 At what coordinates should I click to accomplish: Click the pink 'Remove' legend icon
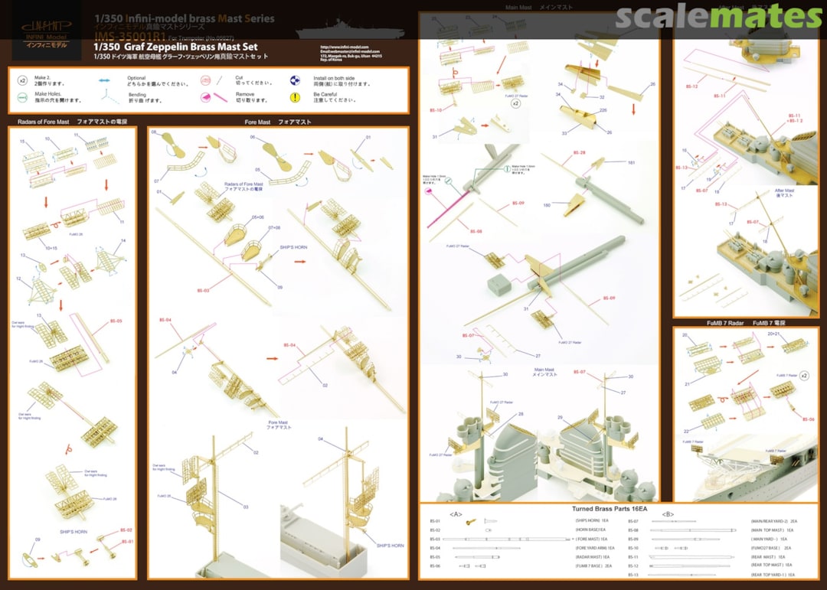(204, 98)
